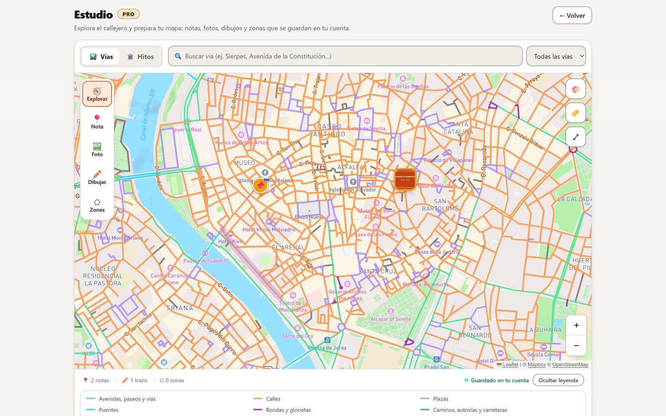Click the Alcázar of Seville marker
Viewport: 666px width, 416px height.
pyautogui.click(x=390, y=311)
